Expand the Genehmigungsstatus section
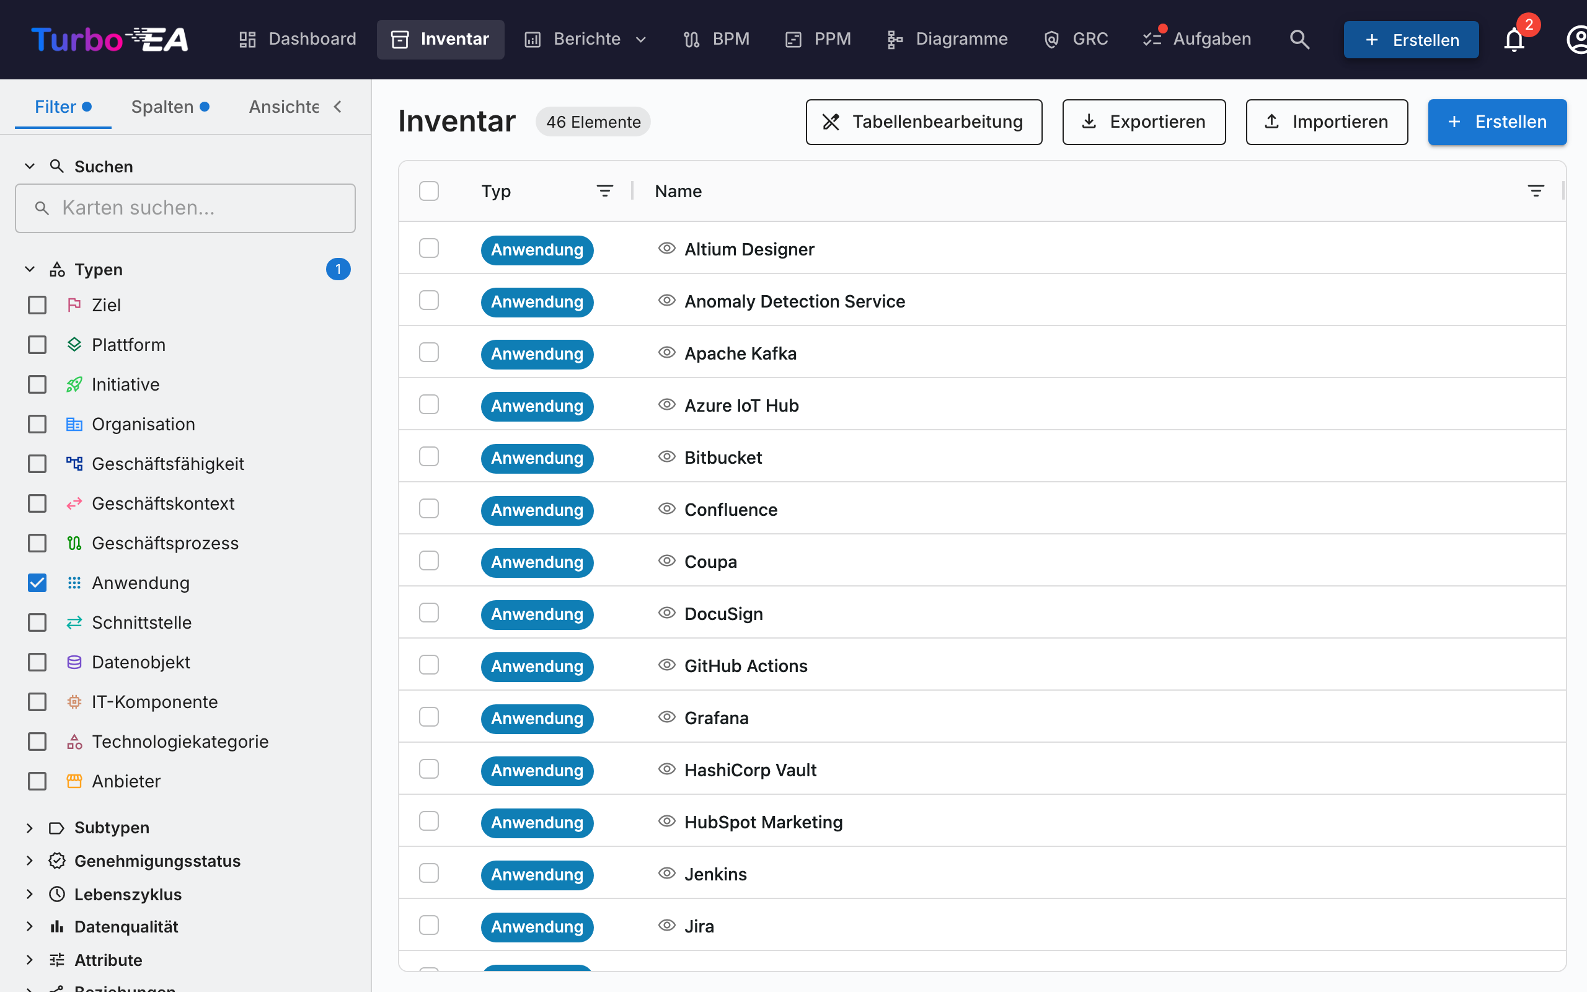1587x992 pixels. [30, 860]
